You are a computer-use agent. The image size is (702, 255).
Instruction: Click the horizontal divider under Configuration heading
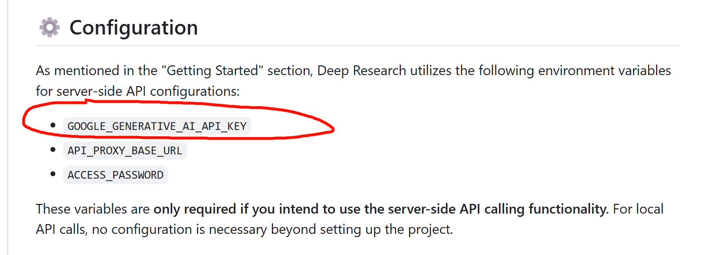click(x=357, y=45)
